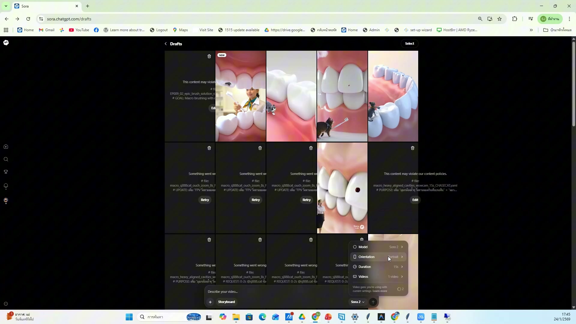The width and height of the screenshot is (576, 324).
Task: Open the Learn more link in the settings popup
Action: click(379, 291)
